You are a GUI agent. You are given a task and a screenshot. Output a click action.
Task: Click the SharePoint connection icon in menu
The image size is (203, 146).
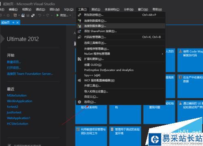[80, 31]
